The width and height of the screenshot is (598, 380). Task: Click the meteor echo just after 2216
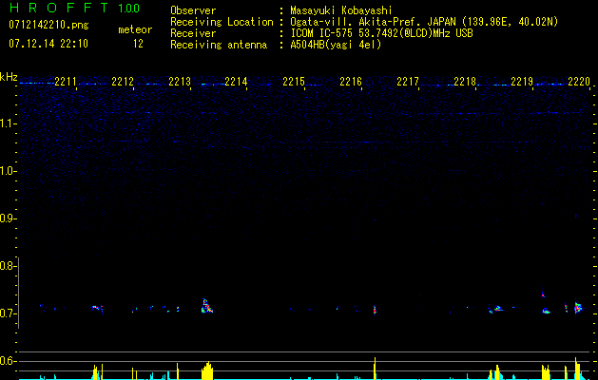click(x=375, y=310)
